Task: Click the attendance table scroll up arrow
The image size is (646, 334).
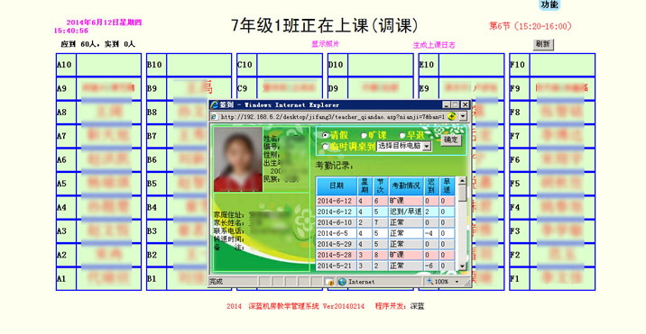Action: 462,181
